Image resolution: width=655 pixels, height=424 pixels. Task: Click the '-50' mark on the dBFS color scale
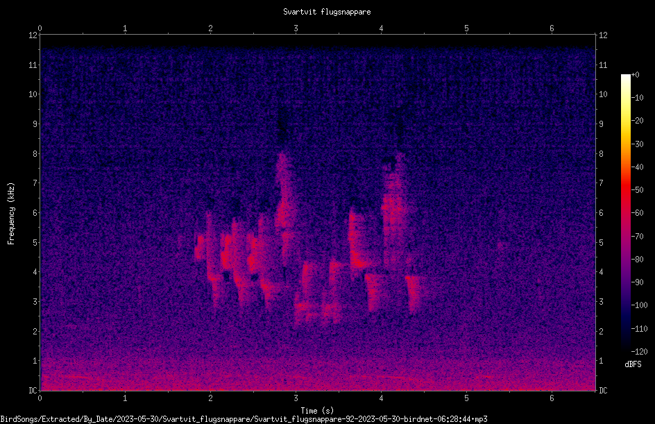coord(637,189)
